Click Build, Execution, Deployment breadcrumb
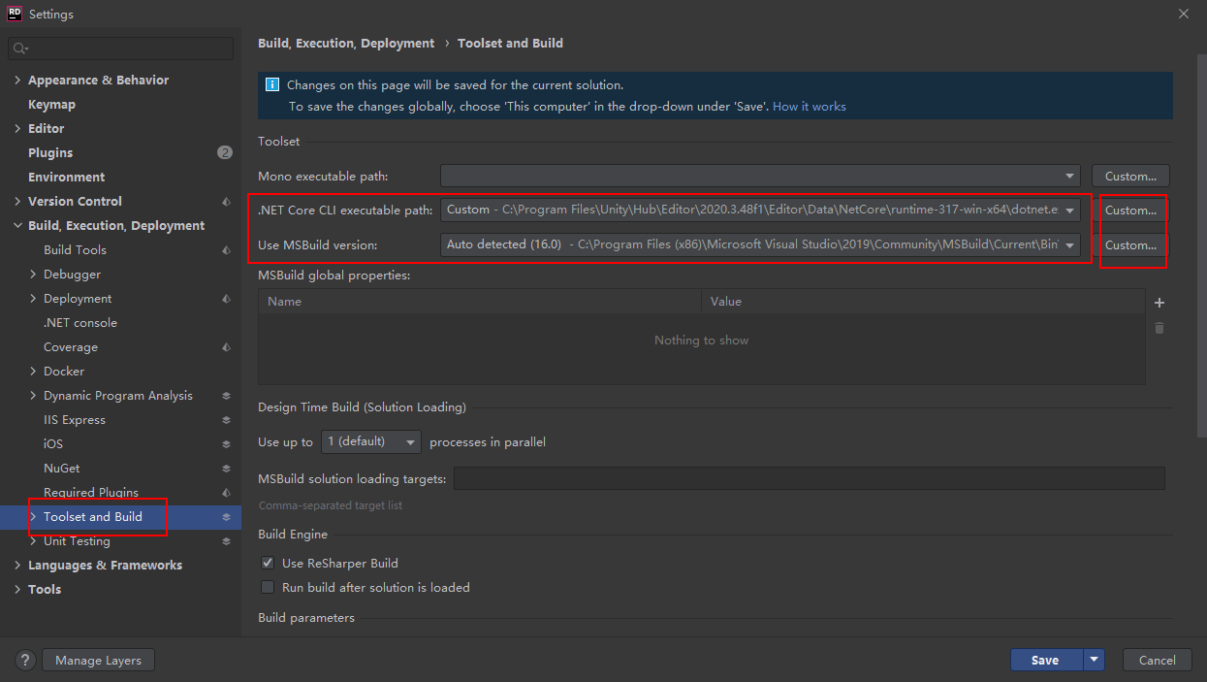 coord(346,44)
